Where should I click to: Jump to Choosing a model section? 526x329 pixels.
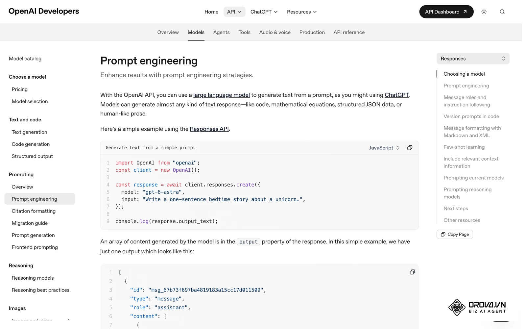point(464,74)
